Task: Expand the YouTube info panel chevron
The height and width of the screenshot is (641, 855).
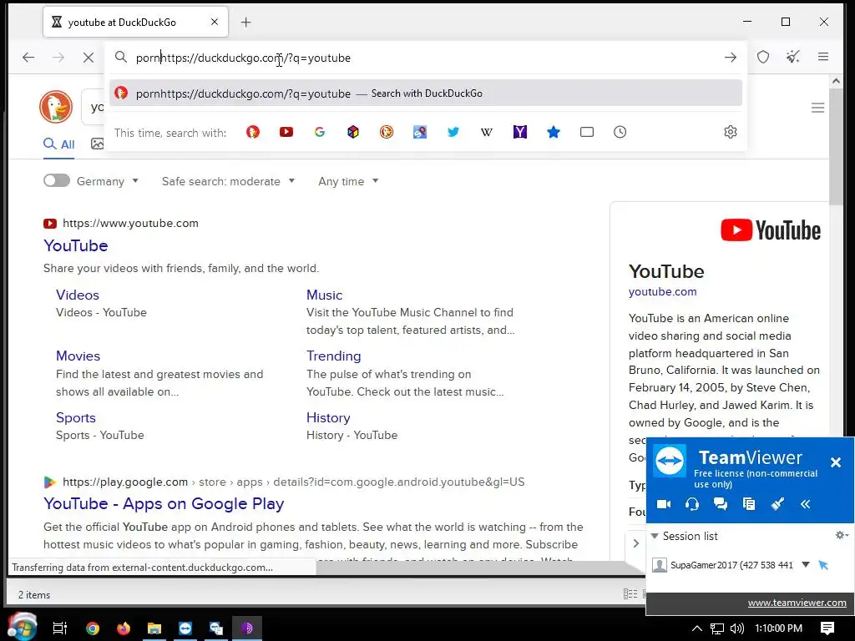Action: (635, 543)
